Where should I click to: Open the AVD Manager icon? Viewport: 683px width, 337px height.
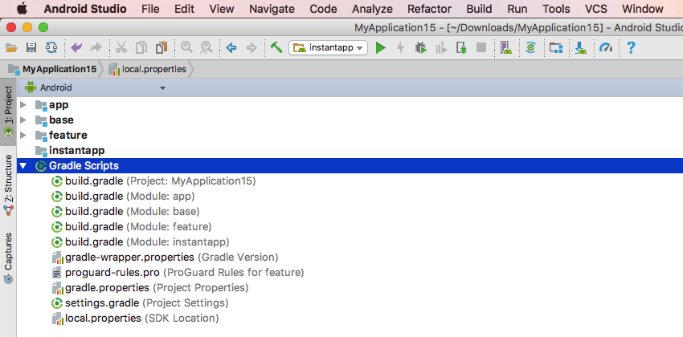pyautogui.click(x=507, y=48)
